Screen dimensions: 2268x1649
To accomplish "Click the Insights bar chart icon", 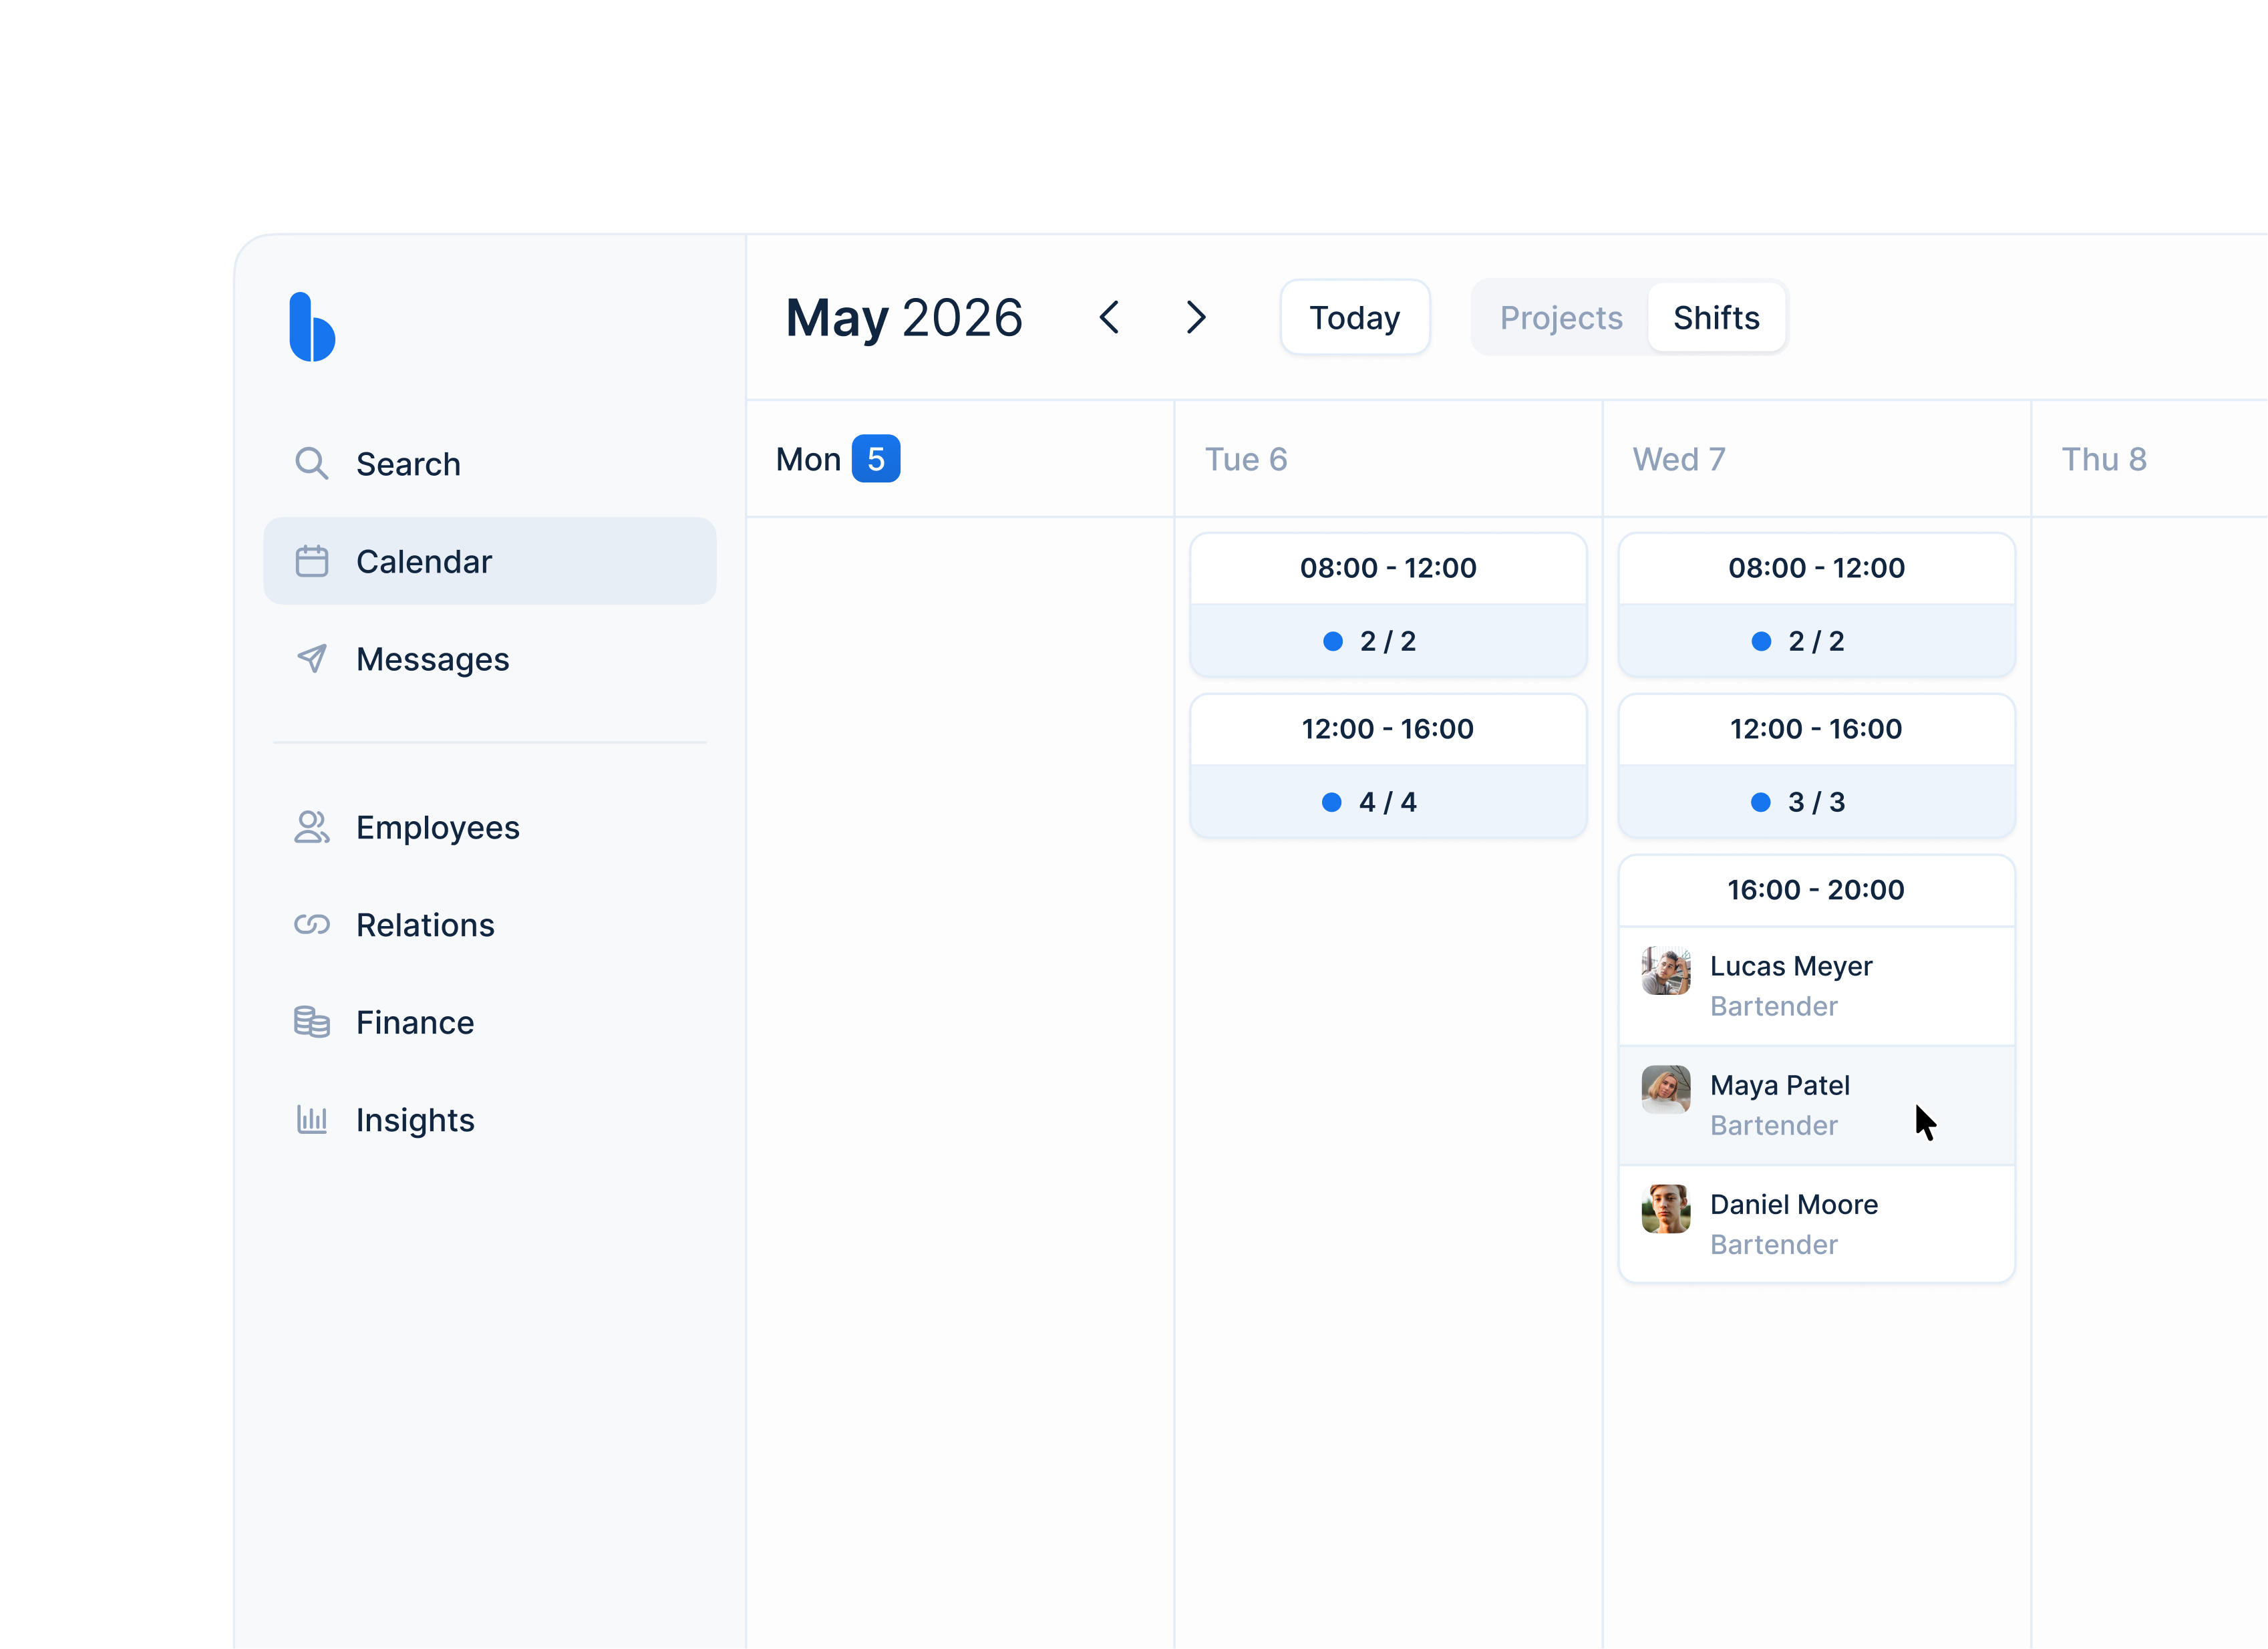I will [x=311, y=1119].
